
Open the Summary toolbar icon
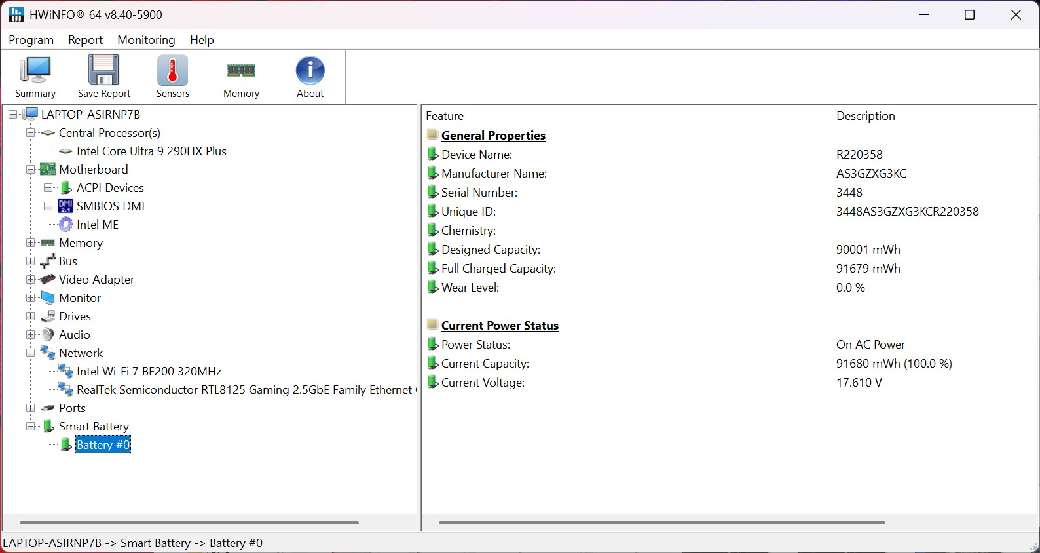tap(35, 71)
